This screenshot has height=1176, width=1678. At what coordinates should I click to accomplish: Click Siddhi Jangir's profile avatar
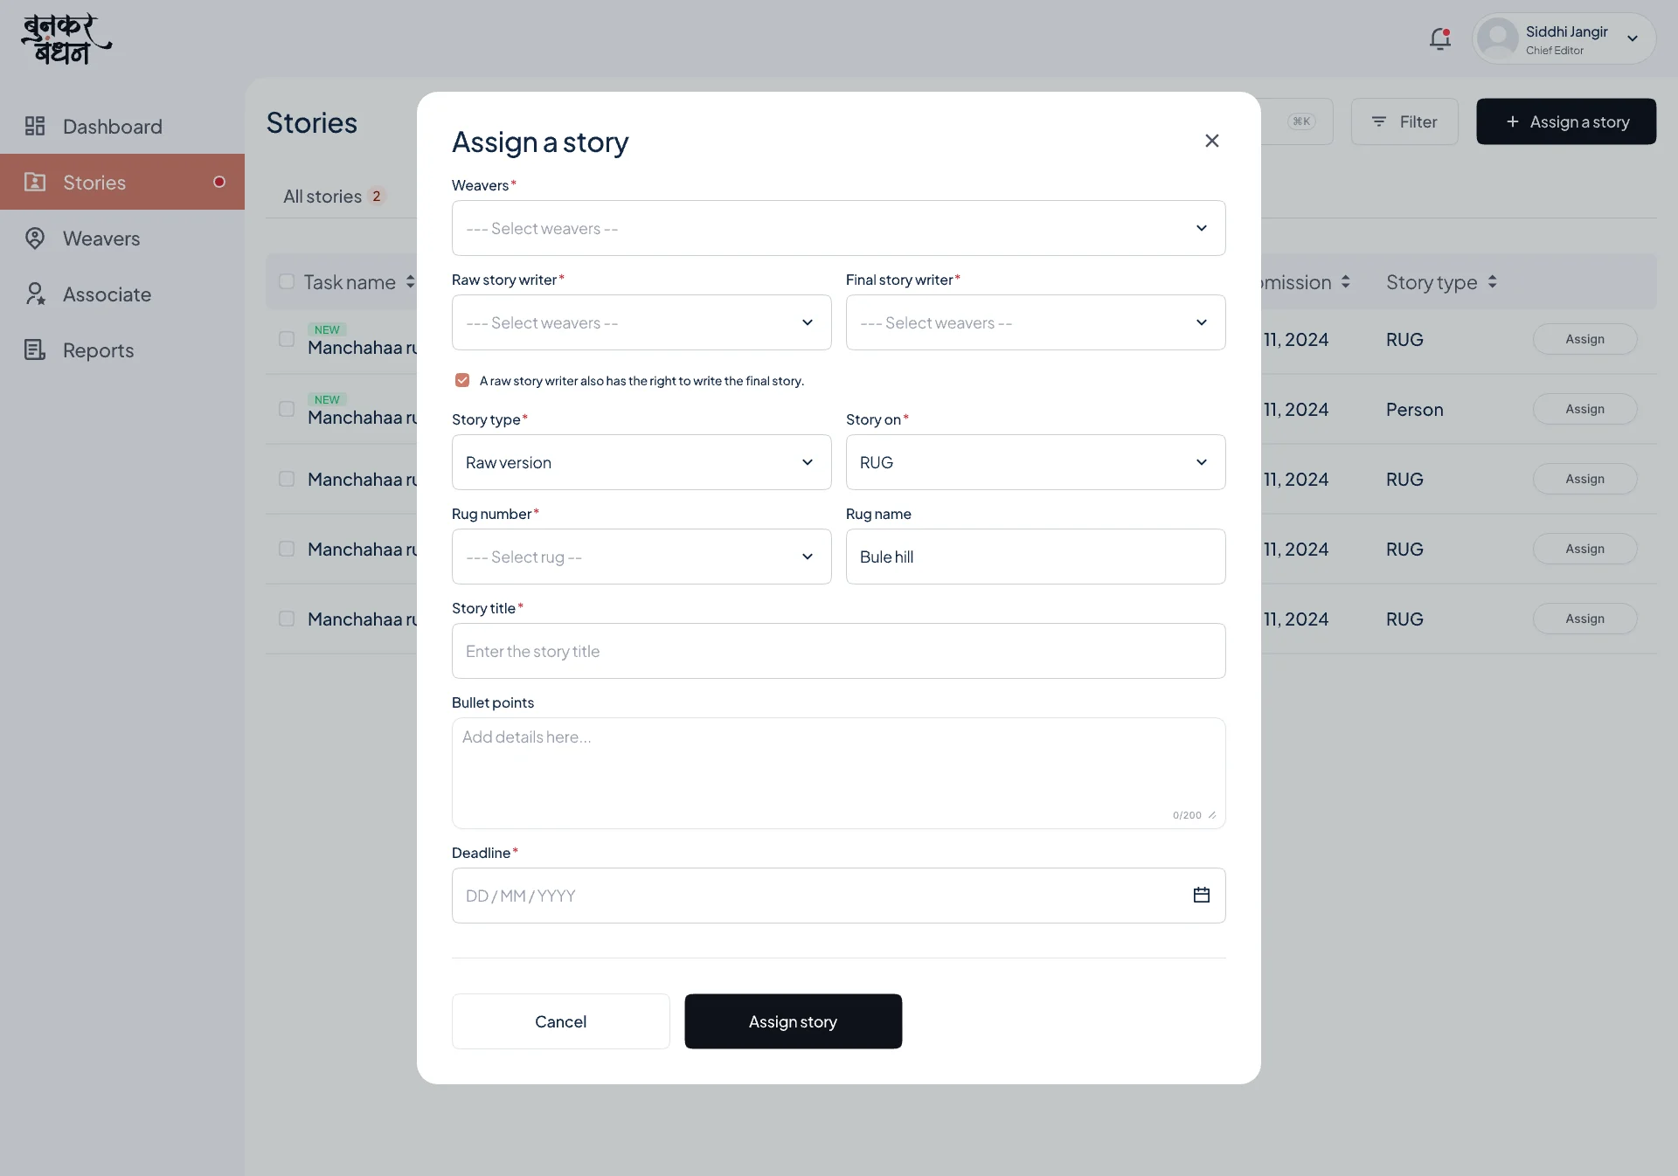coord(1499,38)
